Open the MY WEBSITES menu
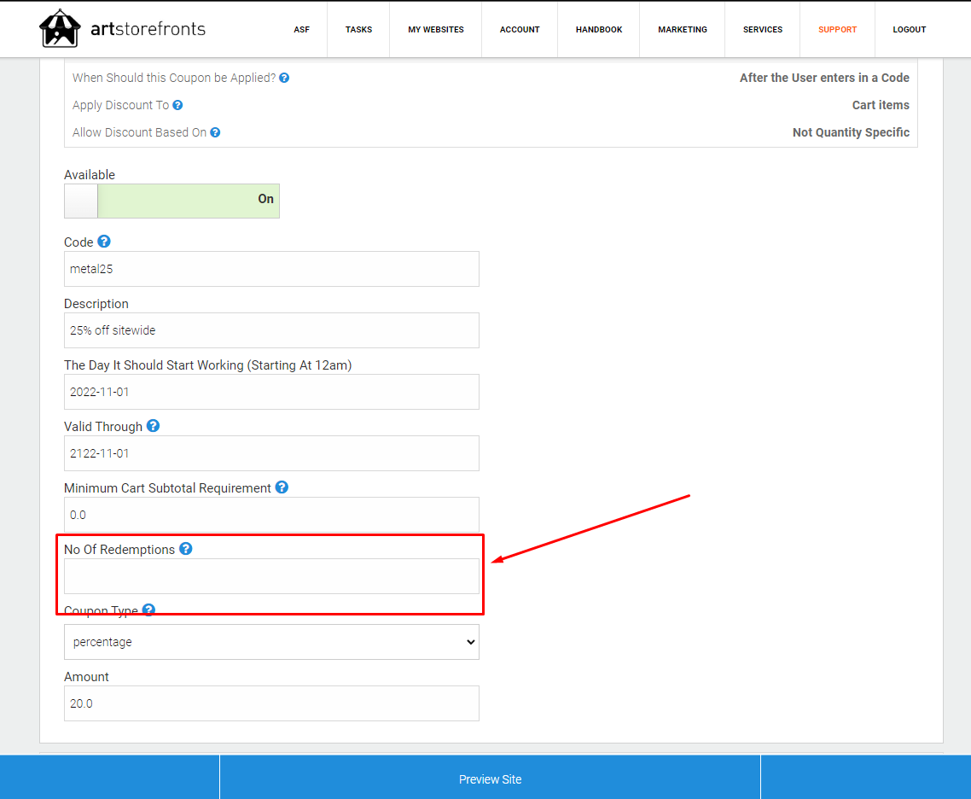Viewport: 971px width, 799px height. [x=436, y=30]
